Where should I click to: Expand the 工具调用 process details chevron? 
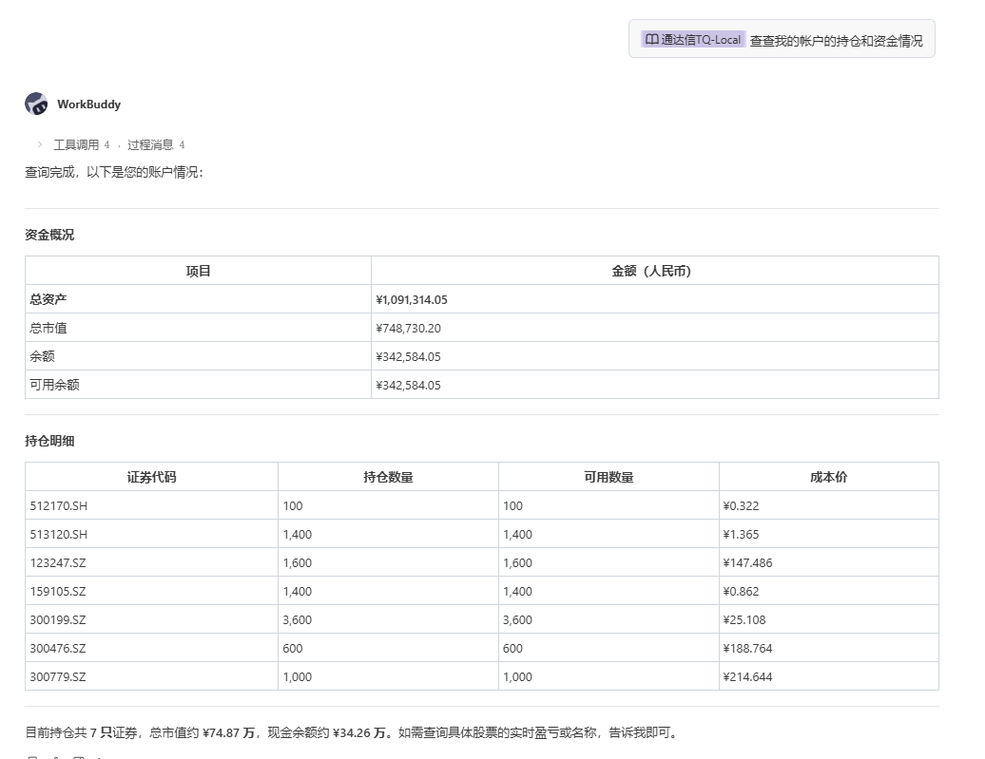coord(40,144)
